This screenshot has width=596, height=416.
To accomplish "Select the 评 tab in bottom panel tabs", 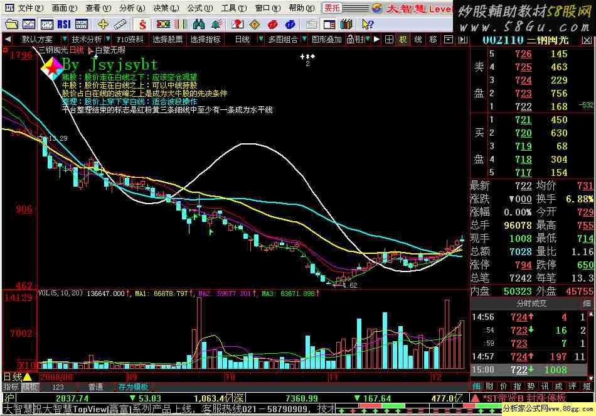I will click(573, 386).
